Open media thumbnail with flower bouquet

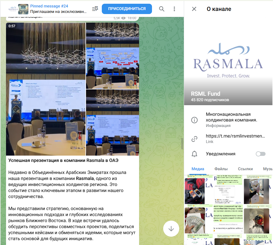pos(258,189)
